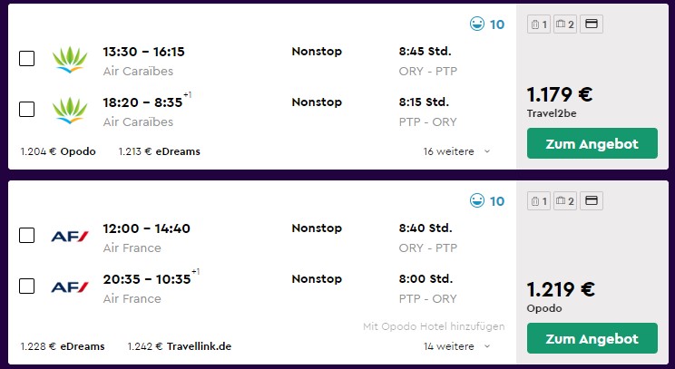
Task: Click checked baggage icon in Opodo offer
Action: click(x=564, y=200)
